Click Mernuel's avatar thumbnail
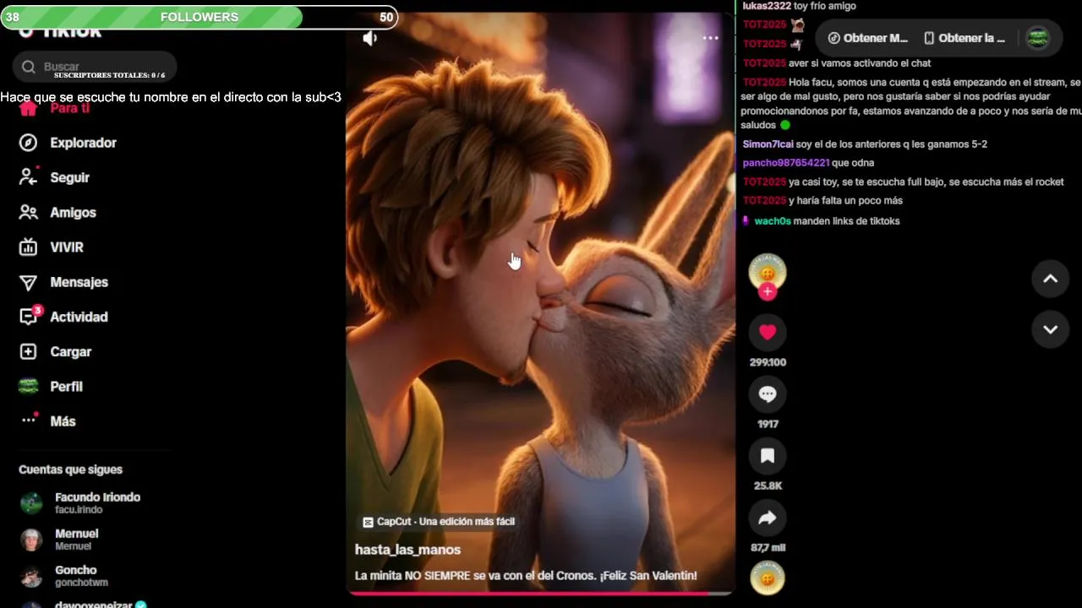 tap(31, 540)
